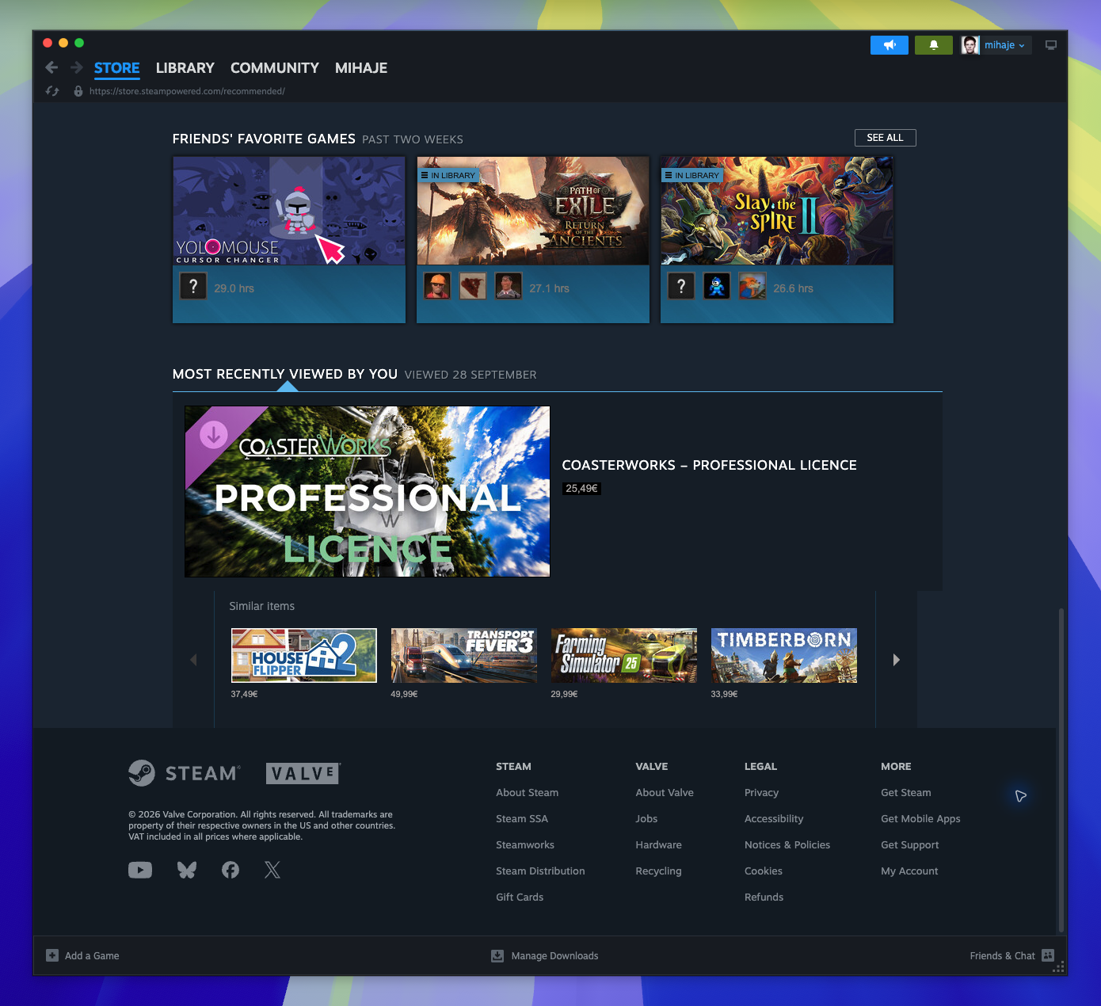The image size is (1101, 1006).
Task: Open the About Steam footer link
Action: pos(528,792)
